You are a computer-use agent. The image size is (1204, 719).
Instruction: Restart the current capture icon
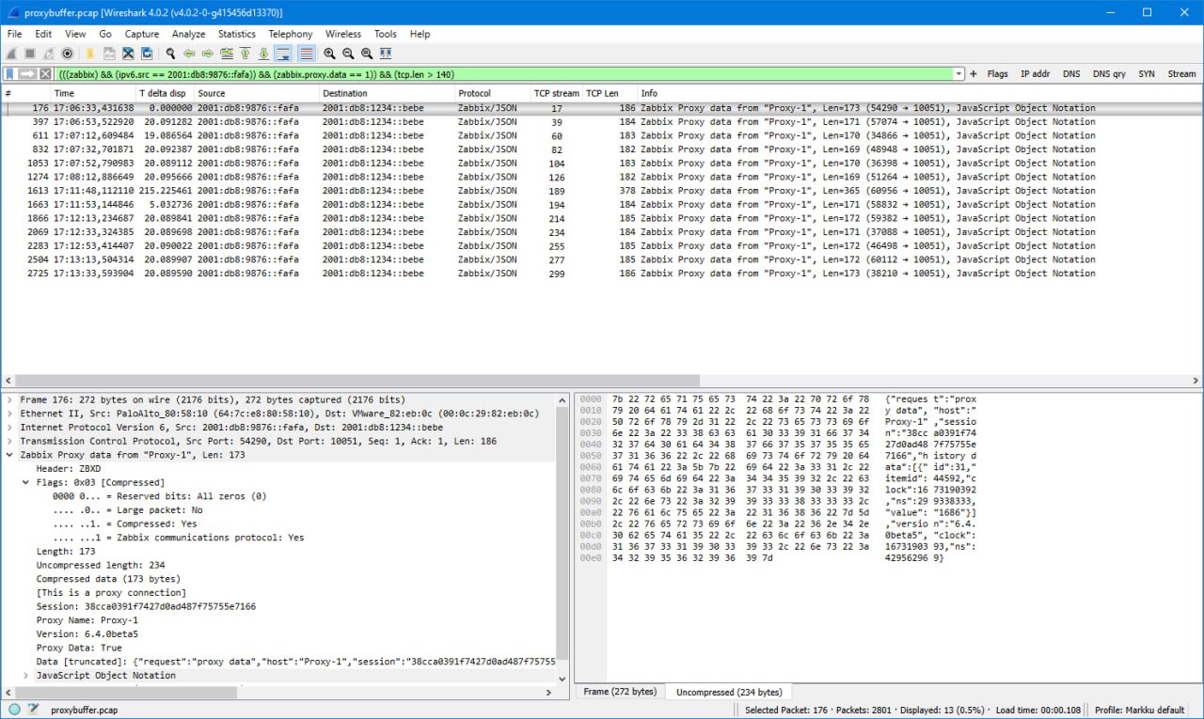tap(49, 54)
